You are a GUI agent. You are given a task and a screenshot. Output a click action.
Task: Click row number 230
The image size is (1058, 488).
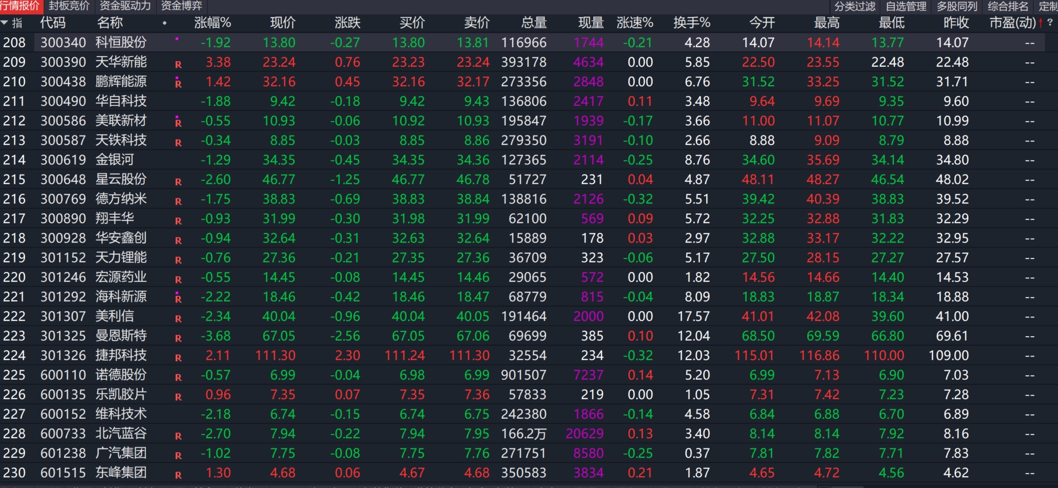point(14,473)
